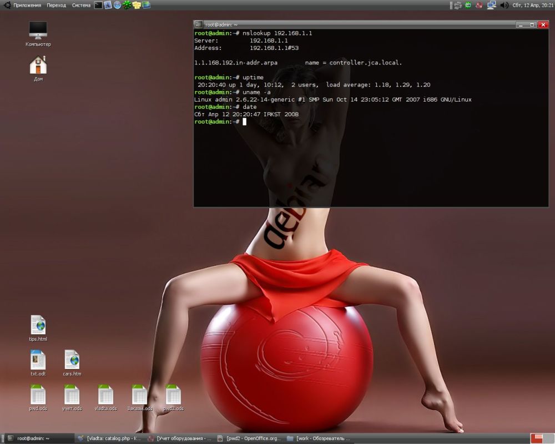Open the network connection tray icon
This screenshot has height=444, width=555.
pyautogui.click(x=491, y=6)
